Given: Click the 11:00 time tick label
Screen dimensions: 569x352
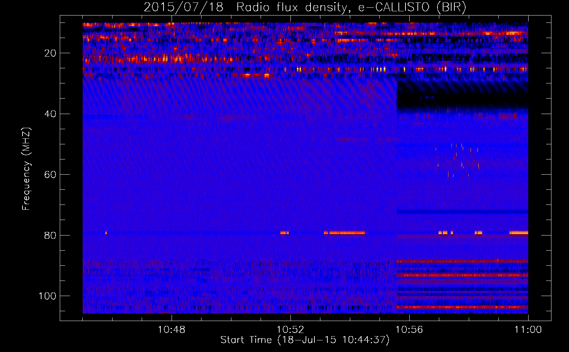Looking at the screenshot, I should [528, 330].
